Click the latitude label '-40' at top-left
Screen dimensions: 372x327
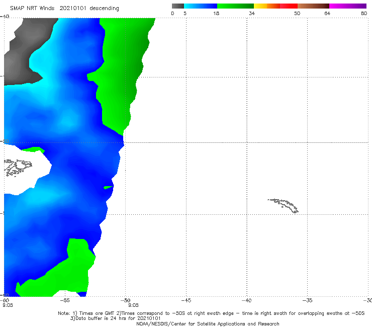pyautogui.click(x=5, y=17)
